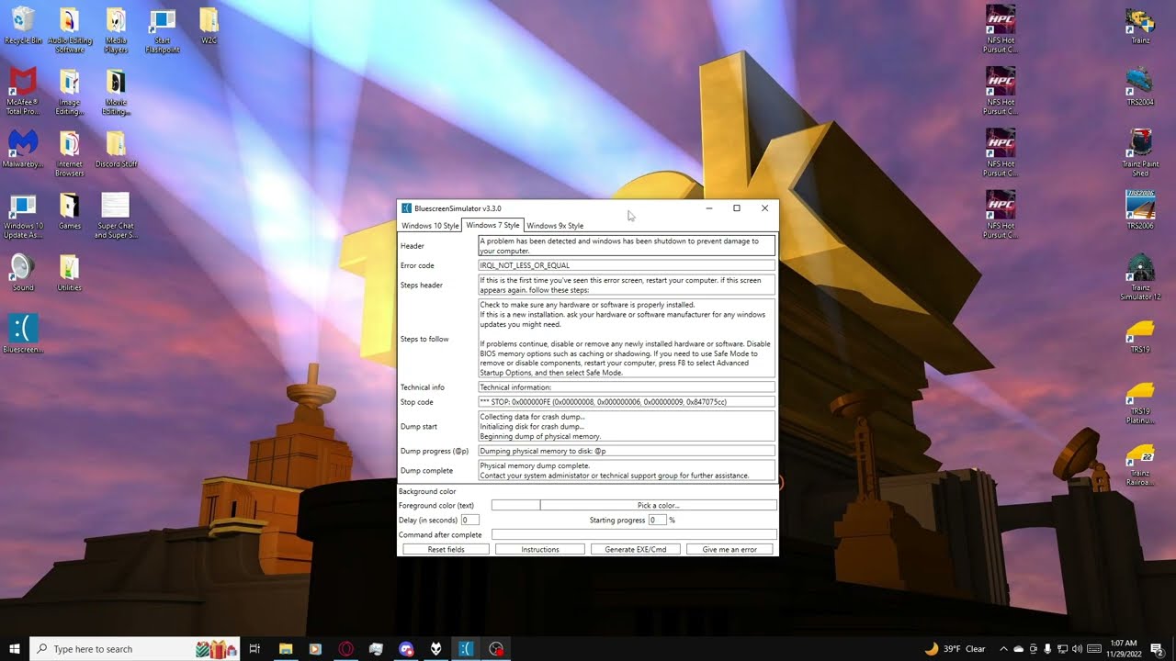This screenshot has height=661, width=1176.
Task: Select the TRS2006 desktop icon
Action: (1140, 210)
